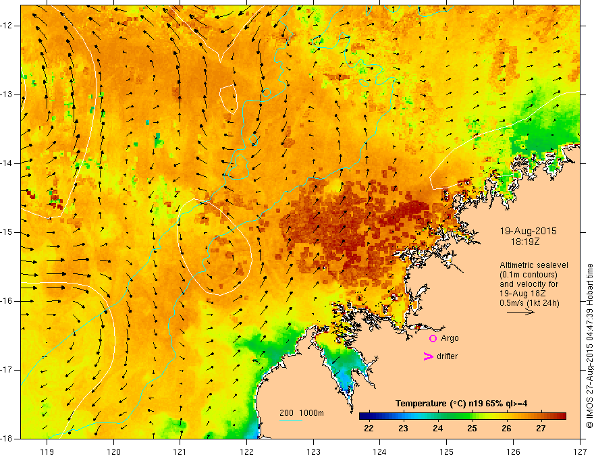Click the color bar value 22
Image resolution: width=594 pixels, height=459 pixels.
[x=369, y=429]
